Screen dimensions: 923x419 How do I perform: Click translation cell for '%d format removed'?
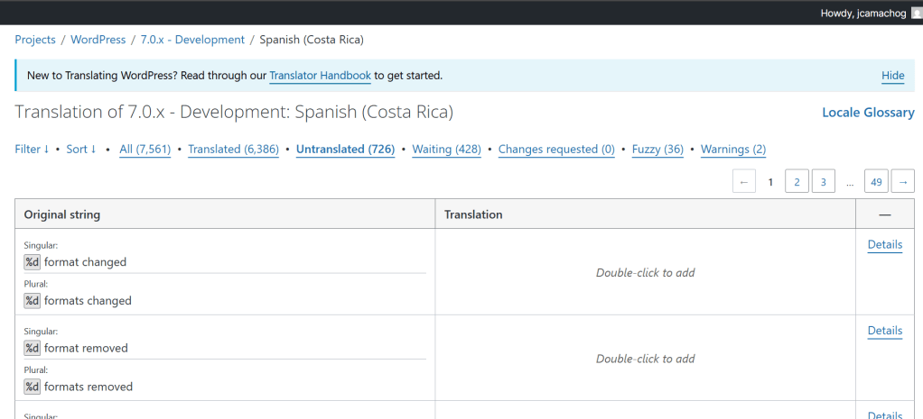(x=645, y=359)
